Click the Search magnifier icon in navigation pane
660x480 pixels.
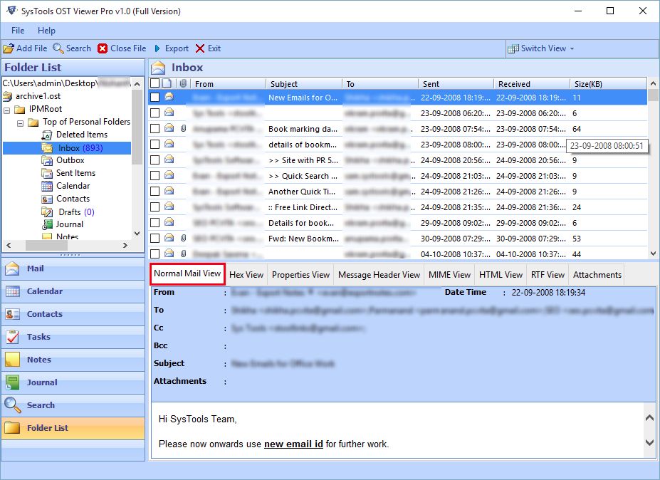point(12,405)
